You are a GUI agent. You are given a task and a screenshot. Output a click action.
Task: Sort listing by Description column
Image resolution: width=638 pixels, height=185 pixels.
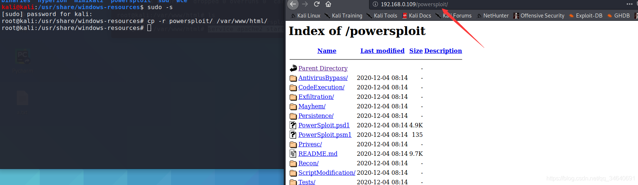(x=443, y=51)
